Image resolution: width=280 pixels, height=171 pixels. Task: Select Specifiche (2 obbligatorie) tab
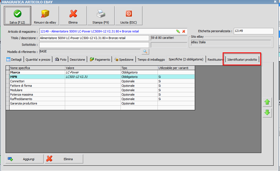coord(186,59)
